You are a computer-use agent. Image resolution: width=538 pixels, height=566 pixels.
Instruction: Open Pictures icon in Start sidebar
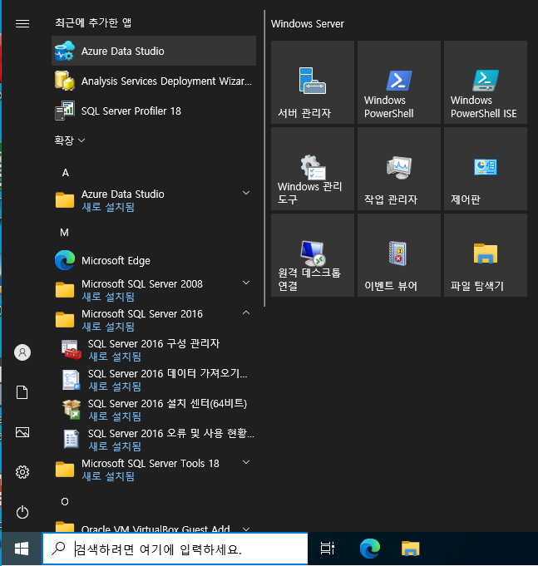(22, 432)
